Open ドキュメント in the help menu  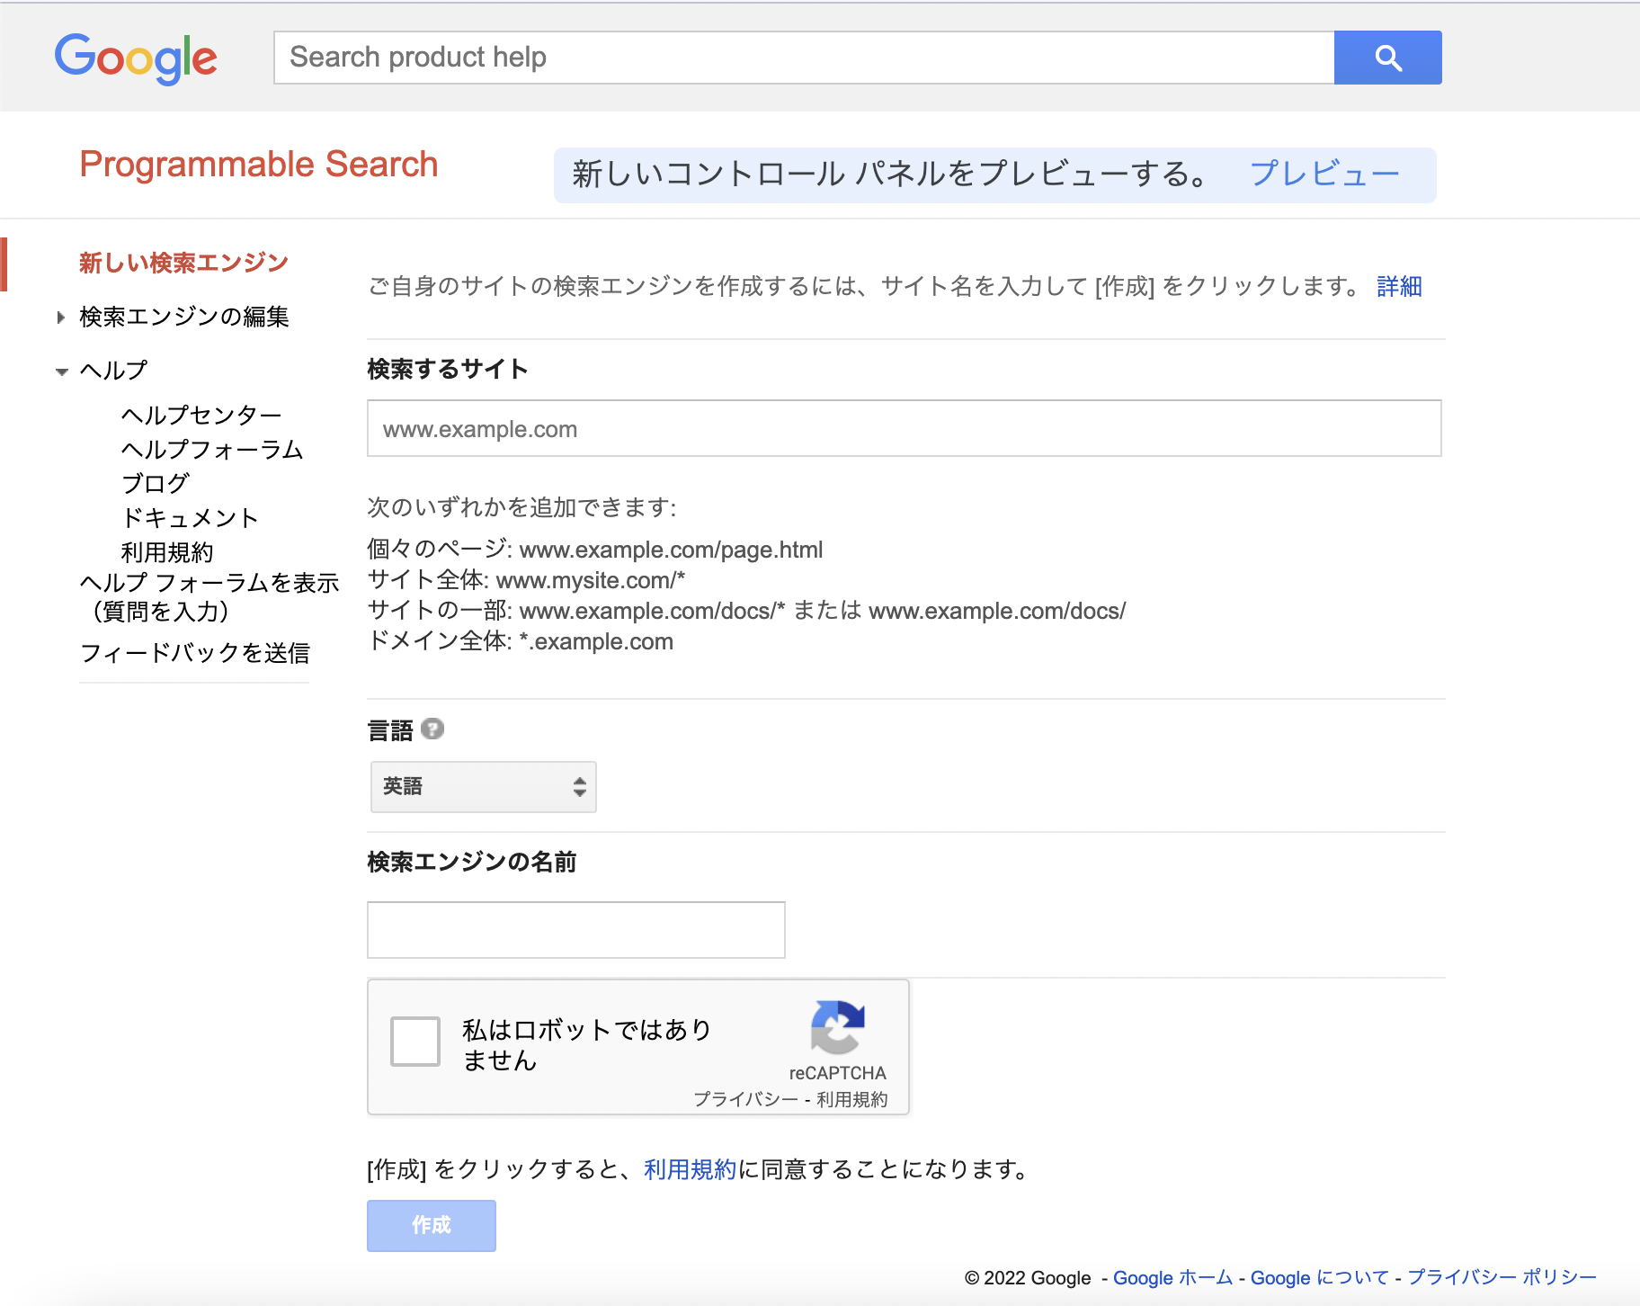pyautogui.click(x=190, y=517)
